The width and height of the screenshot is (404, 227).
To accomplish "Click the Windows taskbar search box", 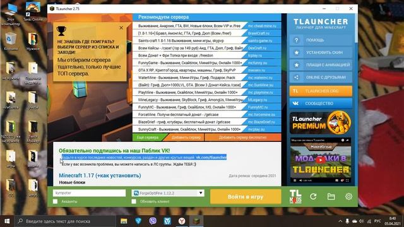I will 64,221.
